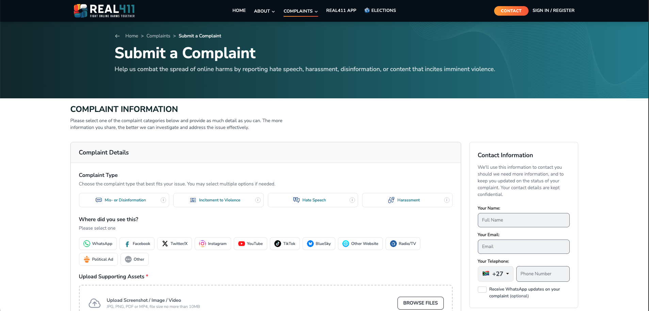The image size is (649, 311).
Task: Go to Real411 App page
Action: [x=341, y=11]
